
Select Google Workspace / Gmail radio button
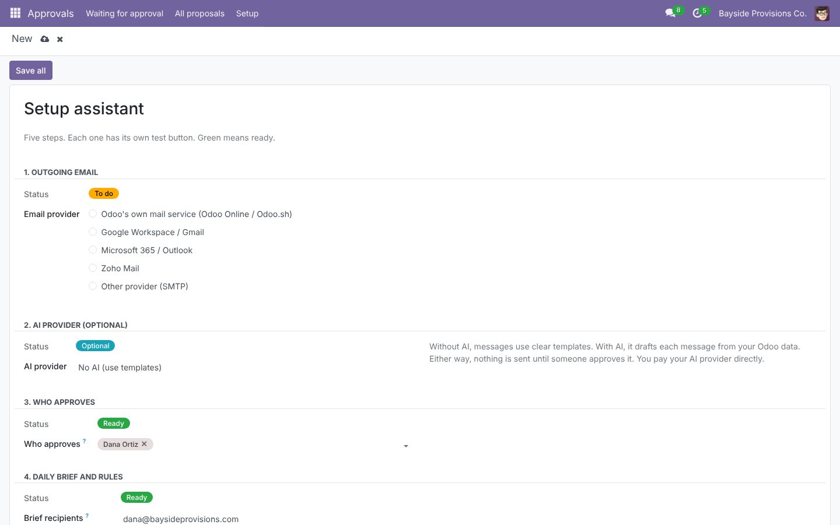click(93, 232)
